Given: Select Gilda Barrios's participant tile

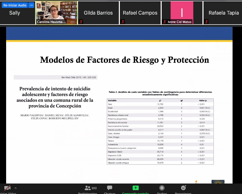Looking at the screenshot, I should coord(98,13).
